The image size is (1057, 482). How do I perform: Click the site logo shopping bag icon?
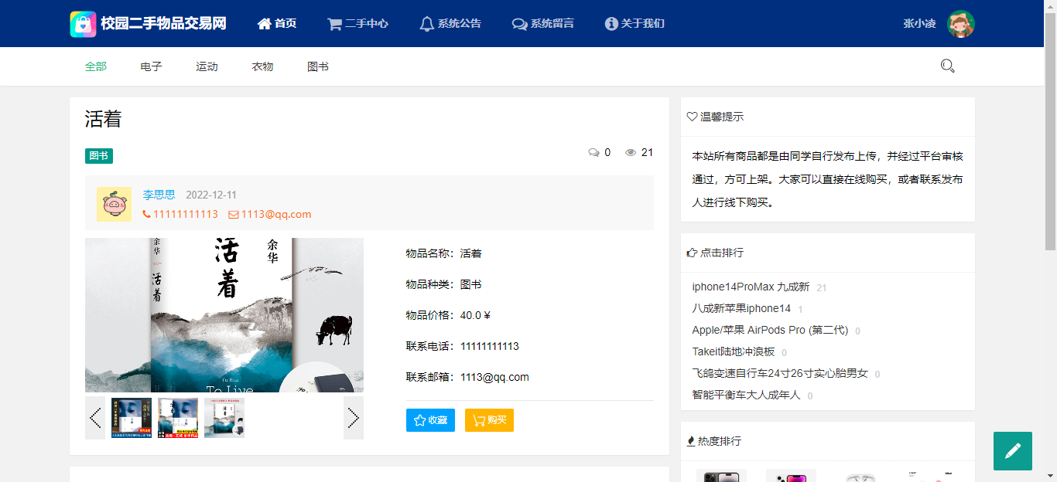(83, 24)
